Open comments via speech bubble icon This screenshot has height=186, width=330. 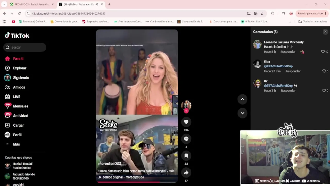click(186, 139)
